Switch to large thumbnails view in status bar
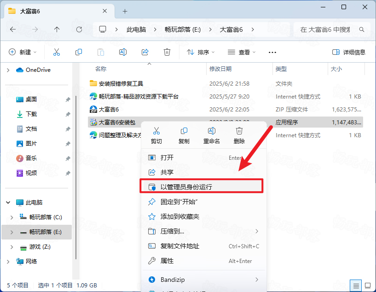This screenshot has height=292, width=376. point(368,286)
